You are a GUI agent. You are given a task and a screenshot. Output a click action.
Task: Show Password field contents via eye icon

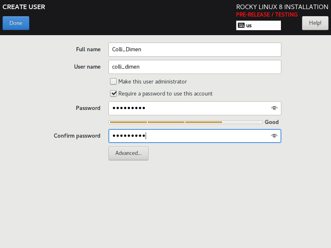pyautogui.click(x=274, y=108)
